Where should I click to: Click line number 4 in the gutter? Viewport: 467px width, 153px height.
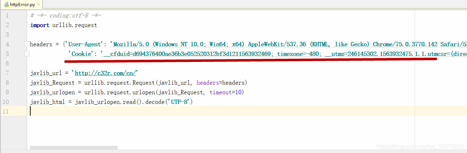pyautogui.click(x=7, y=44)
